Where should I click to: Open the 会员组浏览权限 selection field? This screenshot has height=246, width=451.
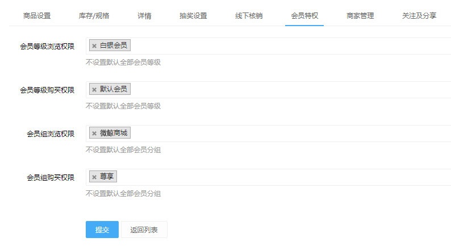[284, 134]
